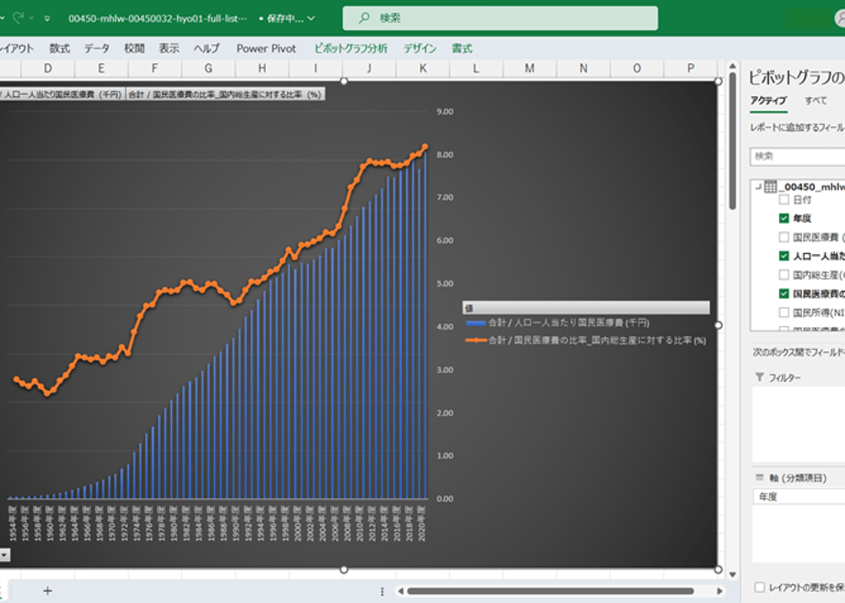
Task: Check the 国内総生産 field checkbox
Action: click(x=784, y=275)
